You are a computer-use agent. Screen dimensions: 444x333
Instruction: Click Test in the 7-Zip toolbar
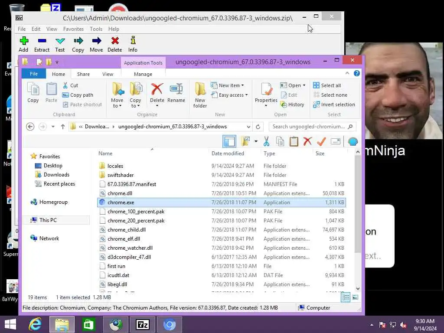point(60,44)
